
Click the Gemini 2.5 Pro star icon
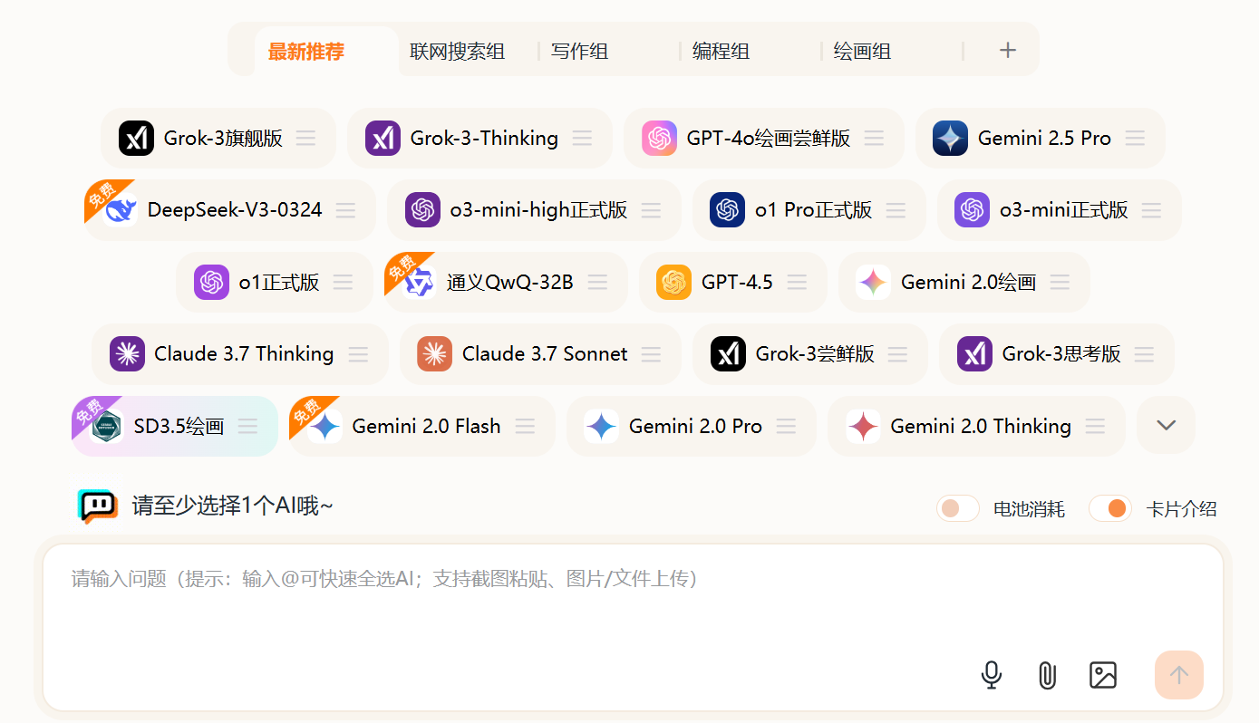[951, 139]
